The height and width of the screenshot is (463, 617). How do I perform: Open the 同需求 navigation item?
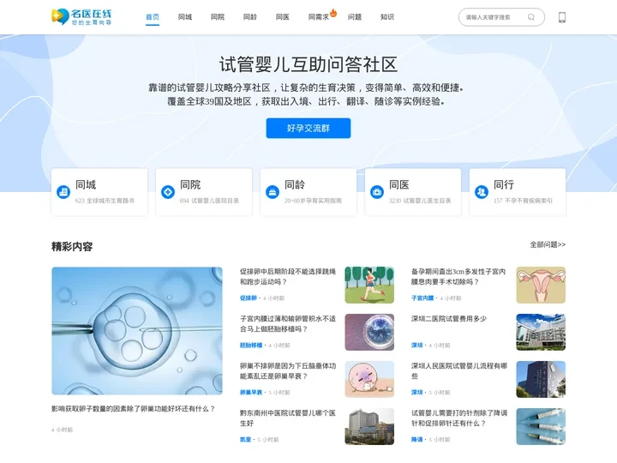coord(318,17)
